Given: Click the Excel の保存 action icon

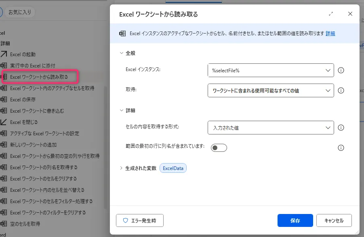Looking at the screenshot, I should pos(4,99).
